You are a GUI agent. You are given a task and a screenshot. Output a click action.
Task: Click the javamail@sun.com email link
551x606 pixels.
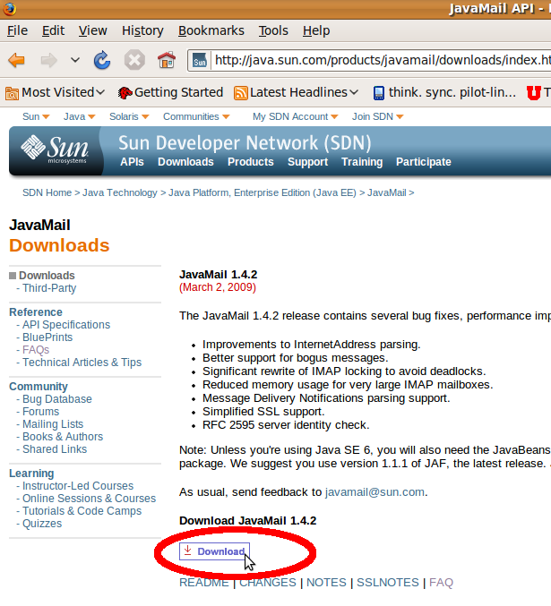[375, 492]
